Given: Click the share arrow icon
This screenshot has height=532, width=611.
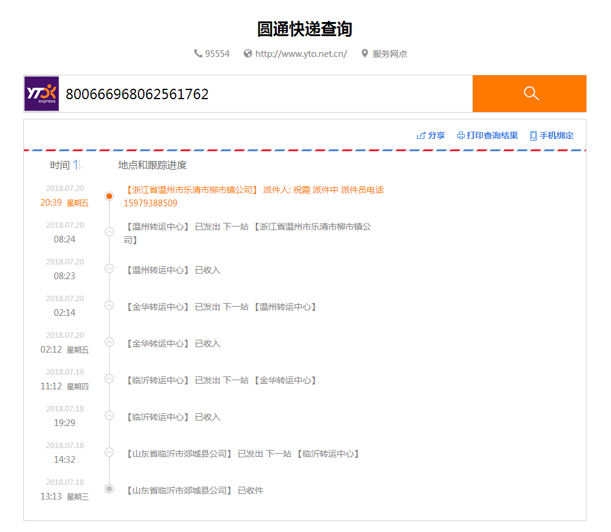Looking at the screenshot, I should click(x=421, y=136).
